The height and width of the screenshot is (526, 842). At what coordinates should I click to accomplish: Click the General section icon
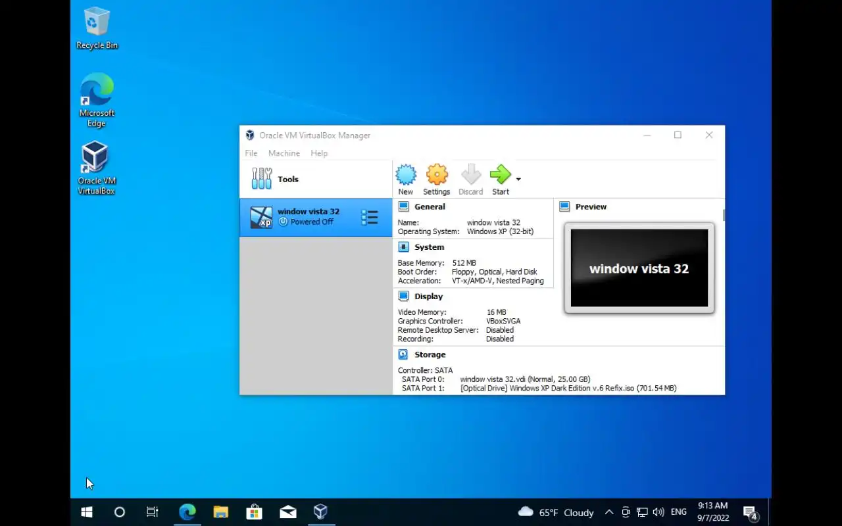(403, 206)
